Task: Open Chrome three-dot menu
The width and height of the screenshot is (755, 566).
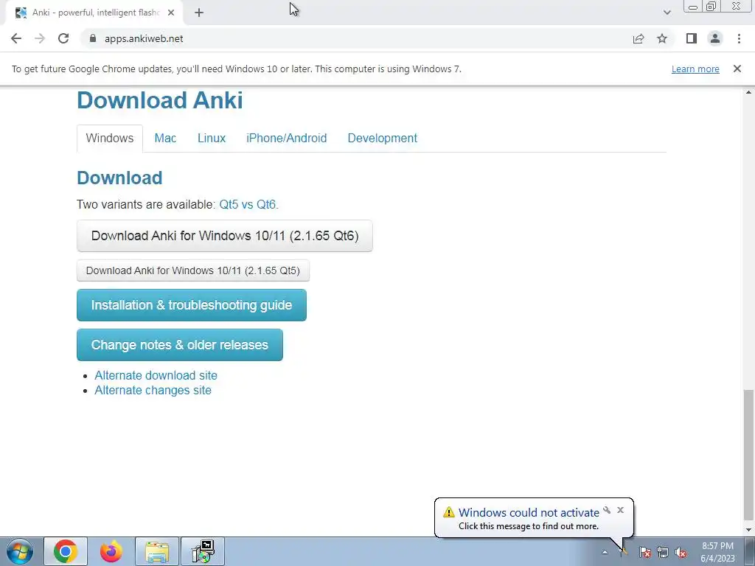Action: tap(739, 38)
